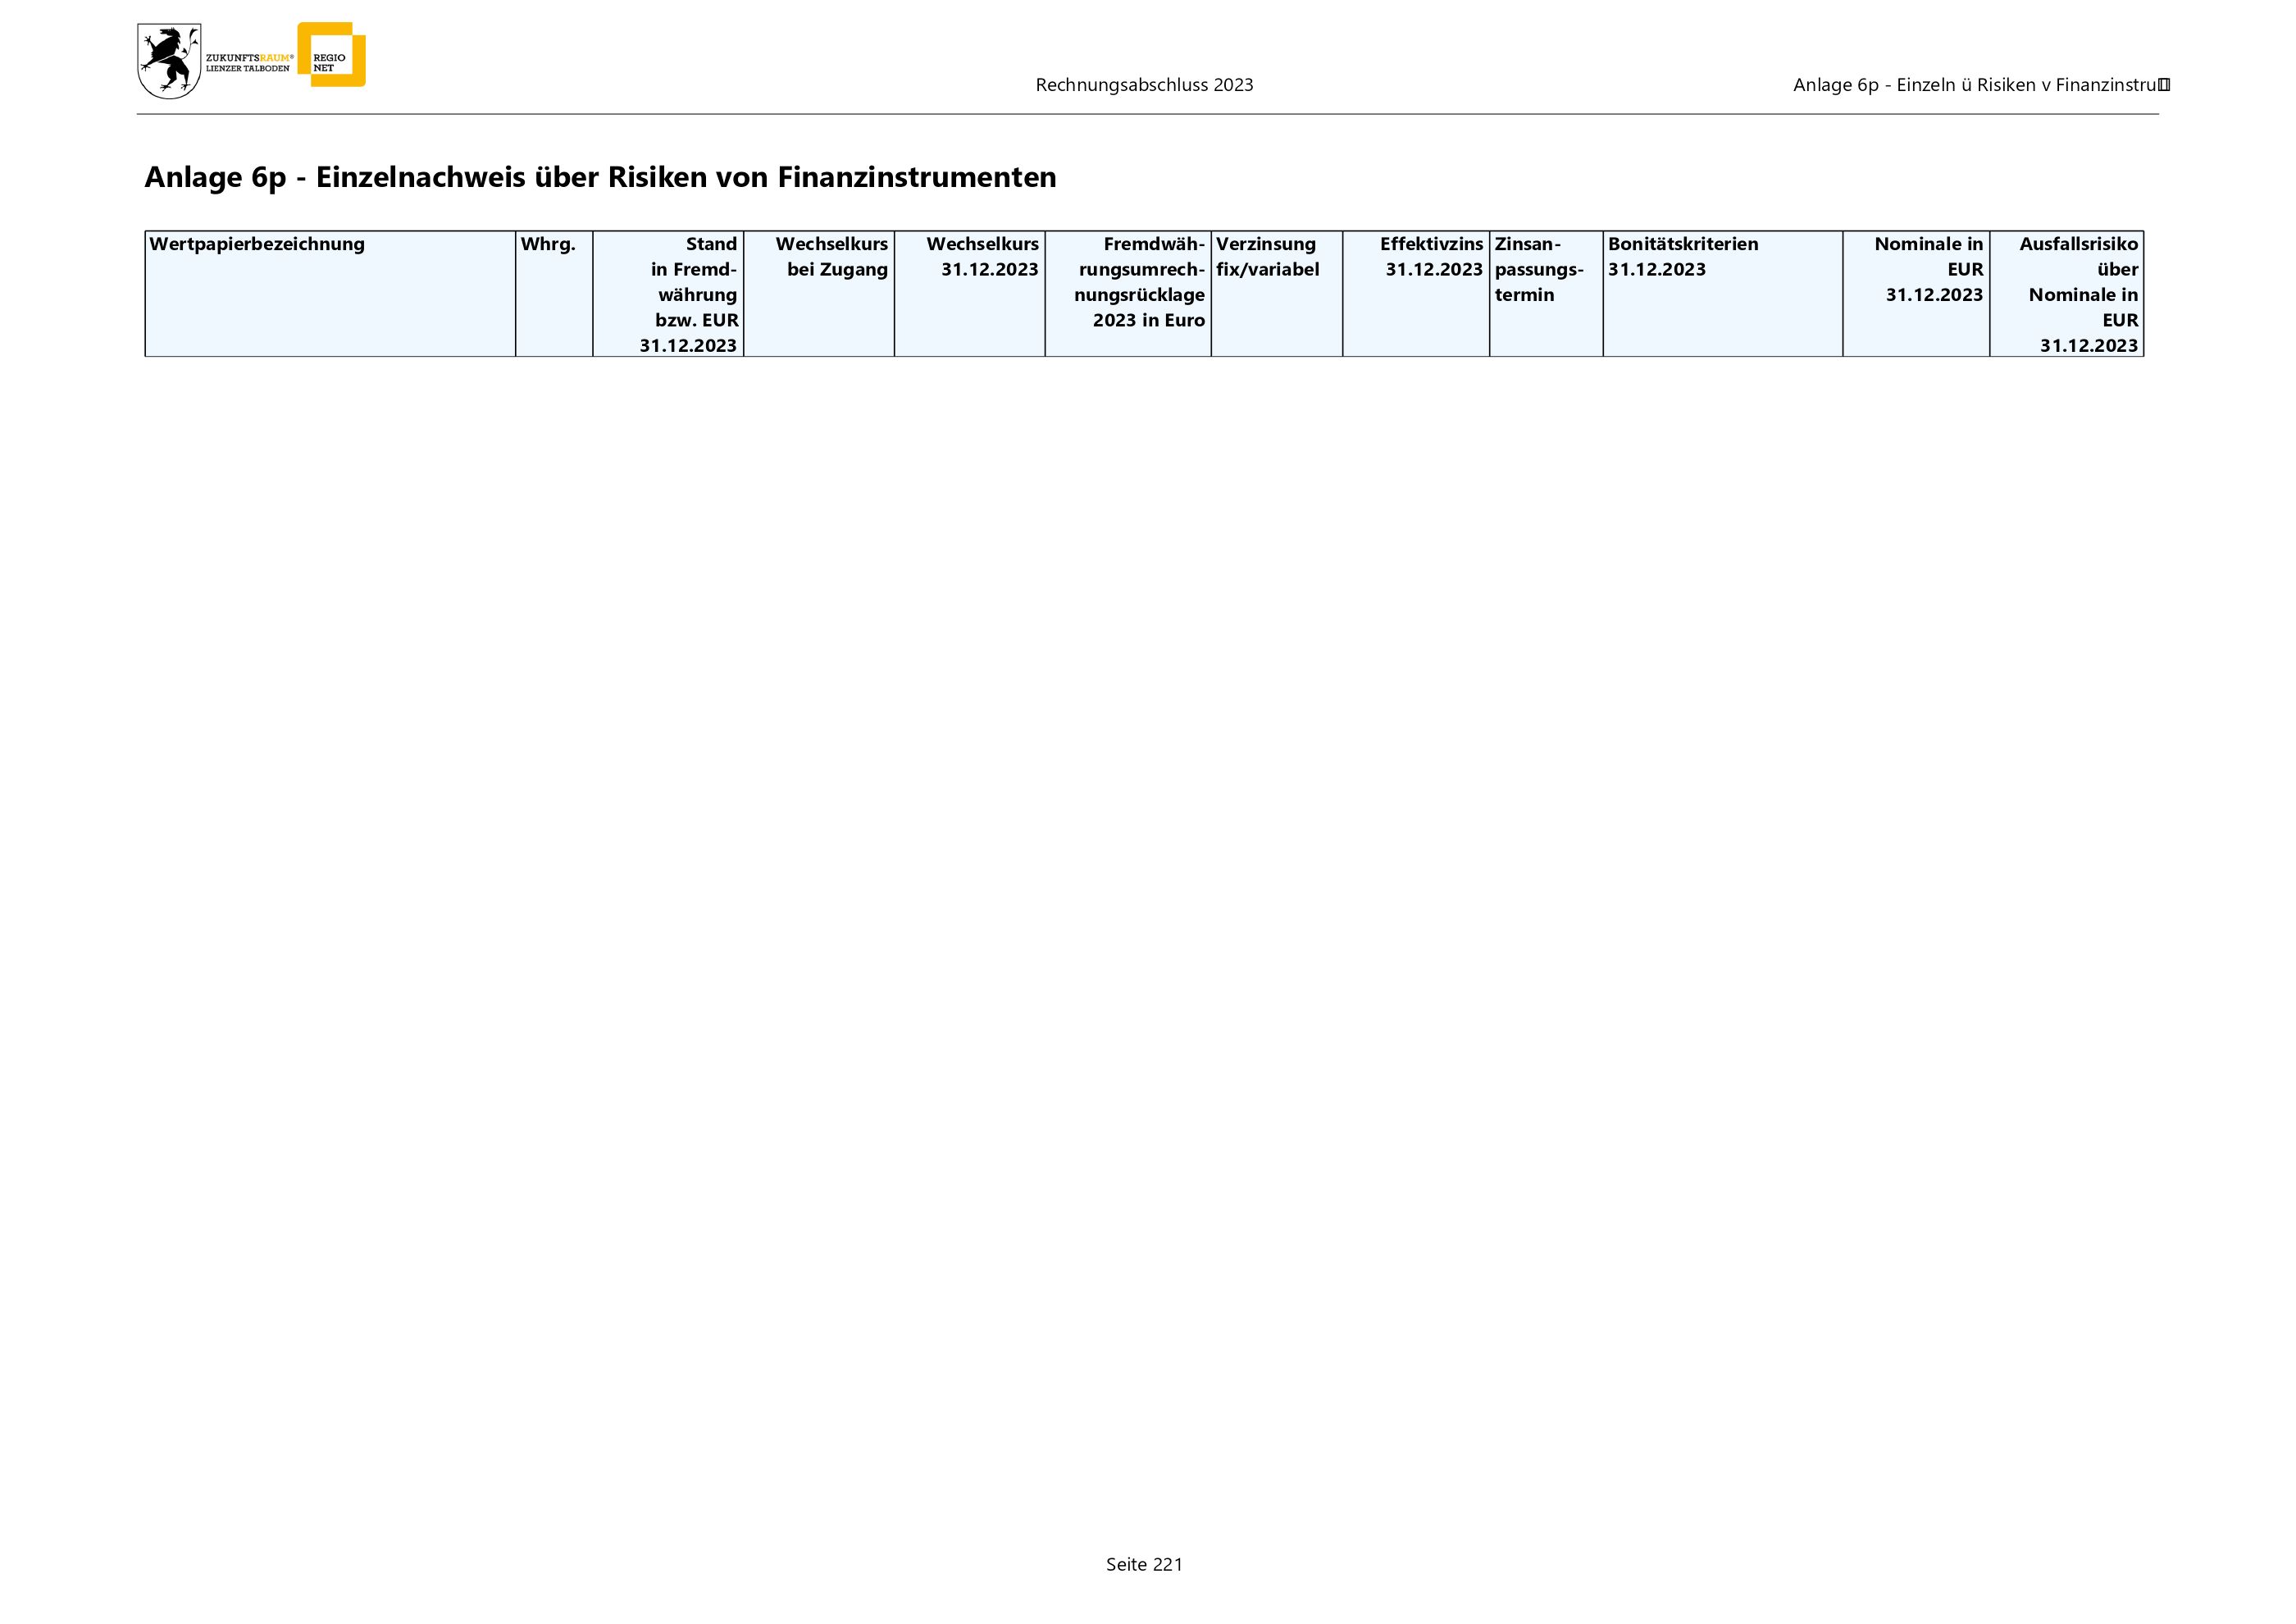The image size is (2296, 1624).
Task: Click the Lienz lion coat of arms logo
Action: click(x=169, y=62)
